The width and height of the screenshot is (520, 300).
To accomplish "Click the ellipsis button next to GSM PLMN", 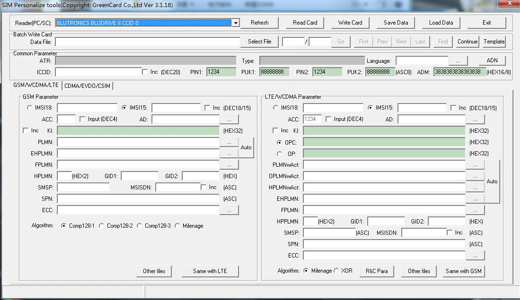I will click(229, 142).
